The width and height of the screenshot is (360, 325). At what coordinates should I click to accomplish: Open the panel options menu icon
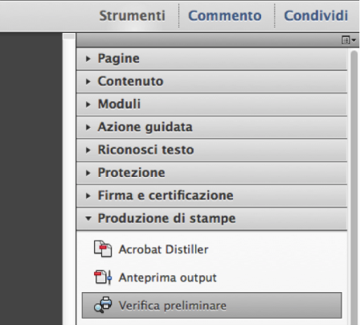click(349, 40)
